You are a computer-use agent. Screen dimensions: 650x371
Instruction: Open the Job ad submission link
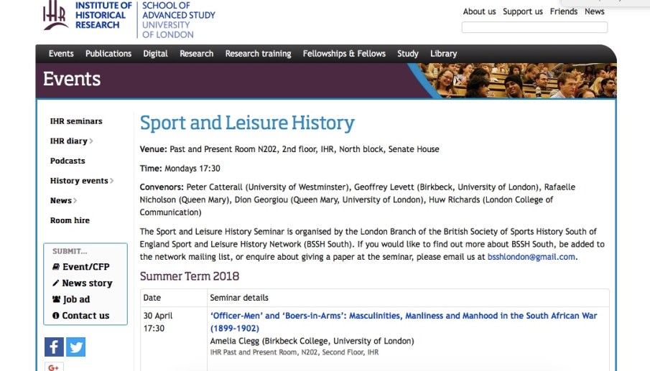point(76,299)
